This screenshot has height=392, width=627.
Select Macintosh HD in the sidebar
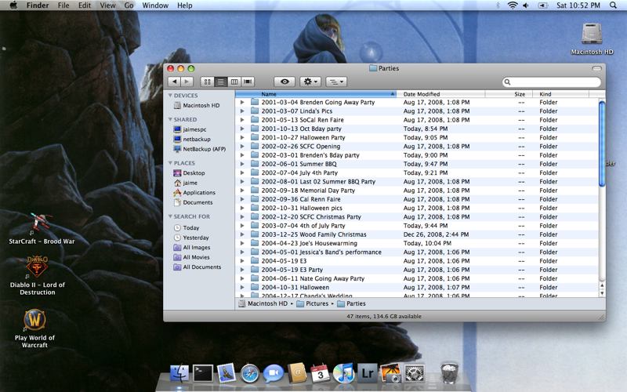pyautogui.click(x=197, y=105)
